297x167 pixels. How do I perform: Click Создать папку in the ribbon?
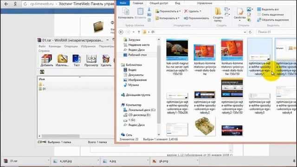click(218, 15)
